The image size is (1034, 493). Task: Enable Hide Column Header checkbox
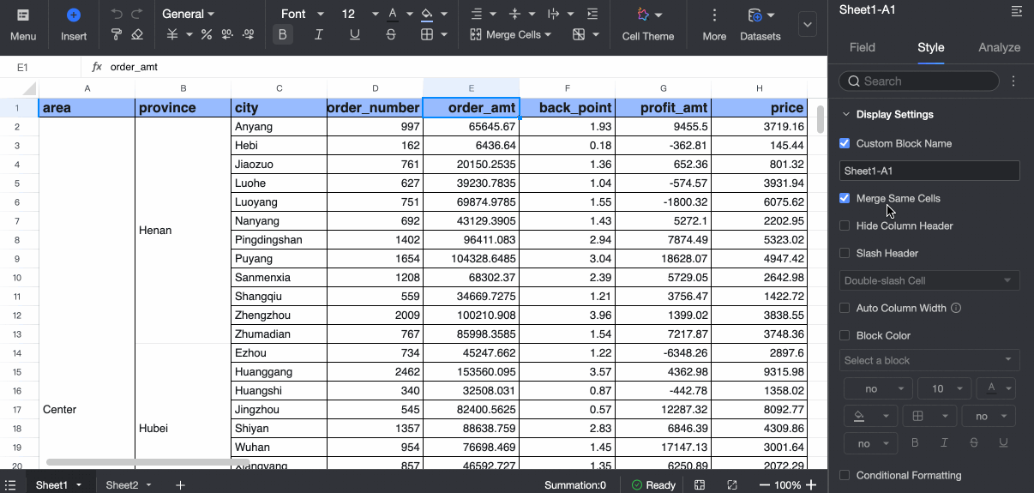(845, 225)
